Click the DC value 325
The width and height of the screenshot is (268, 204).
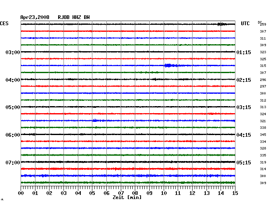coord(263,59)
